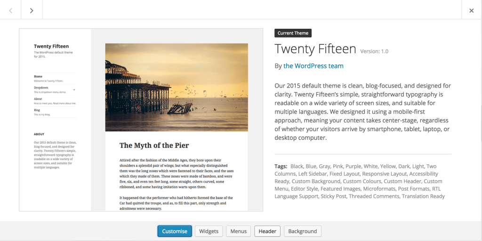This screenshot has height=241, width=482.
Task: Open the Widgets settings
Action: click(209, 231)
